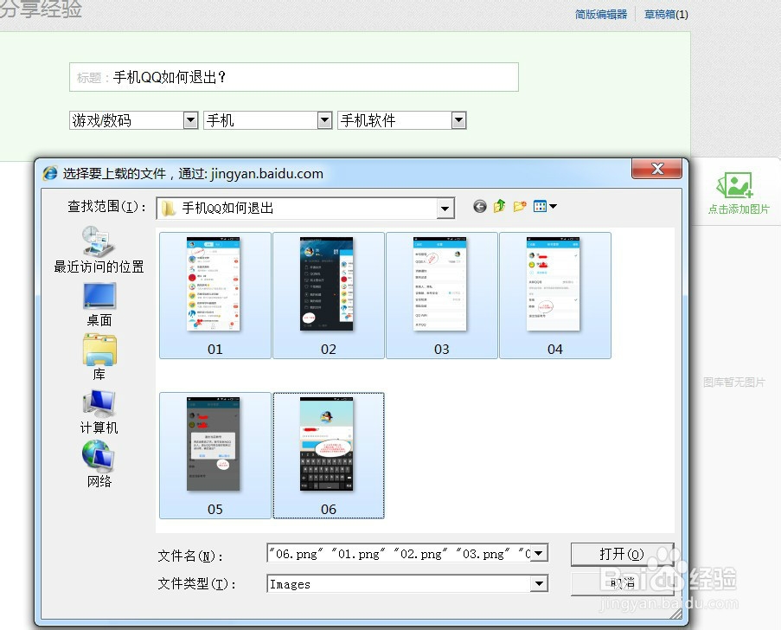Select Libraries (库) in sidebar
This screenshot has height=630, width=781.
coord(99,358)
